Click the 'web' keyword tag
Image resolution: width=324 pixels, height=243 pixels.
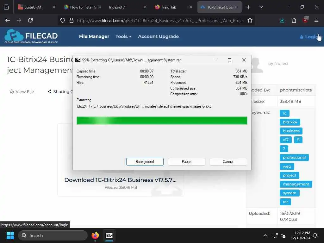point(287,166)
